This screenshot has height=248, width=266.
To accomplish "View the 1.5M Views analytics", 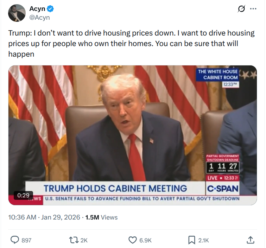I will (101, 217).
